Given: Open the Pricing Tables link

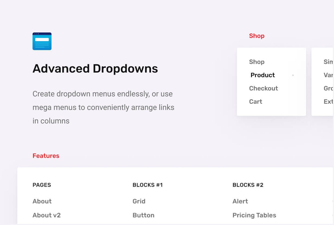Looking at the screenshot, I should [254, 215].
